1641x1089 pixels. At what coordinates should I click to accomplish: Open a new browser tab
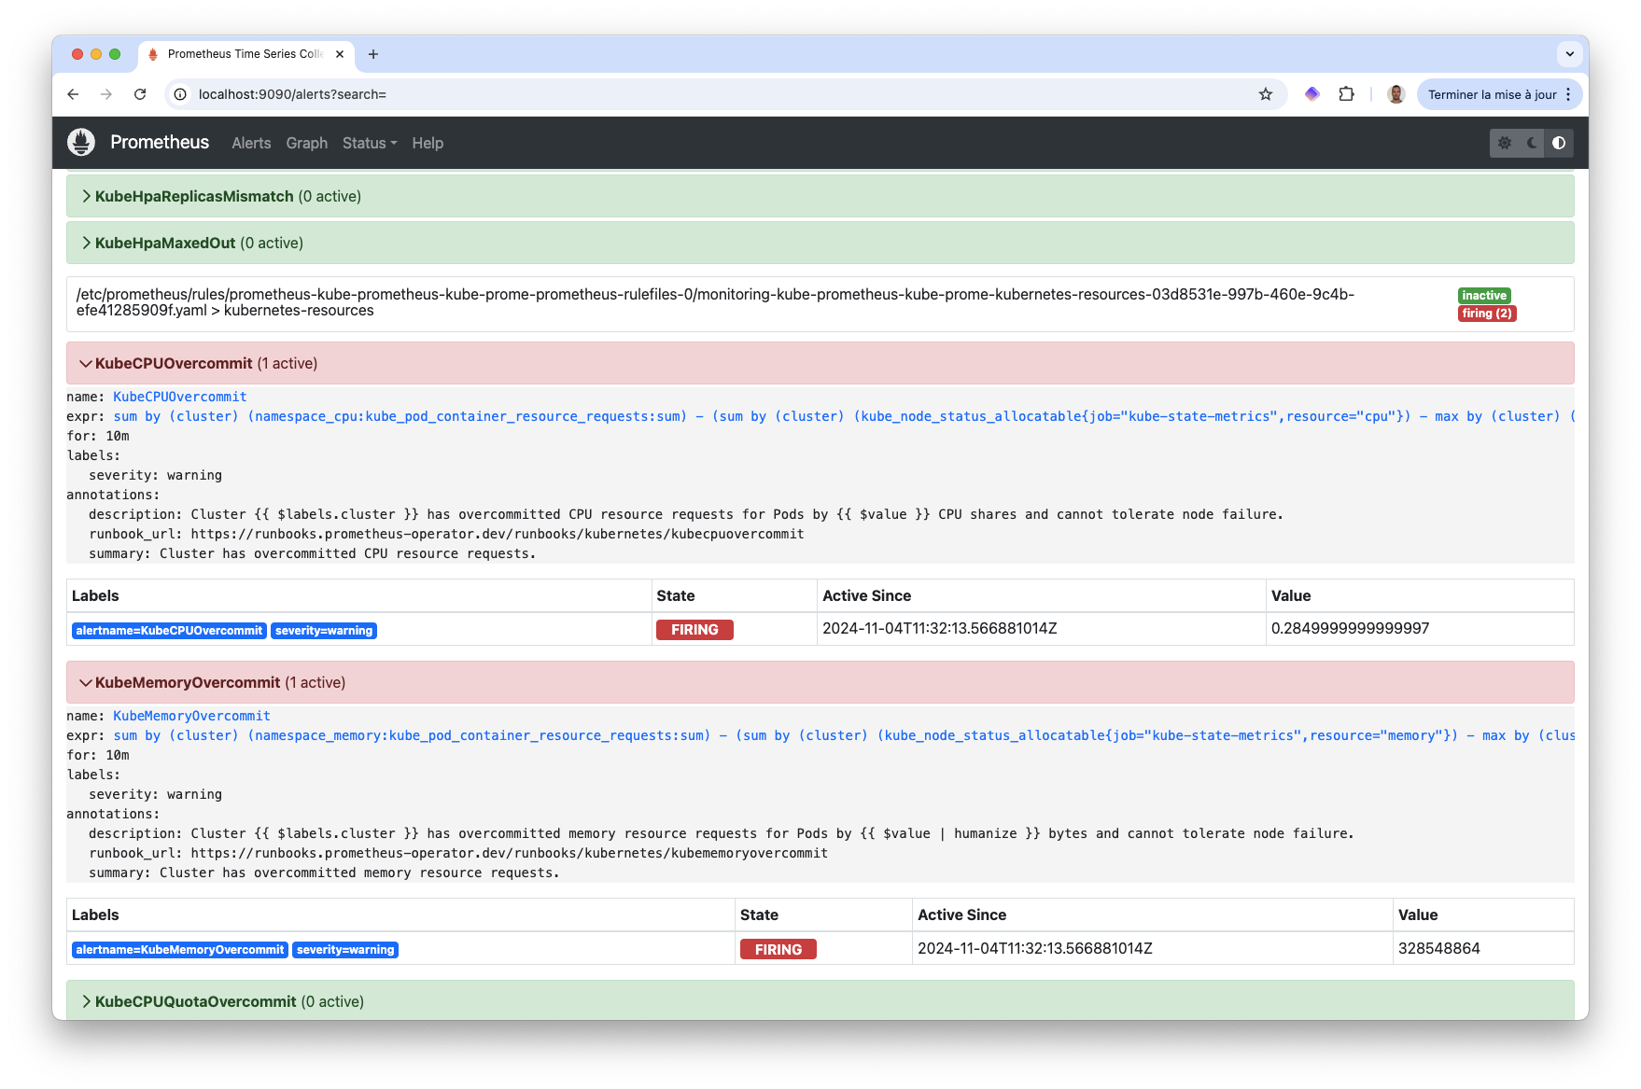[373, 54]
